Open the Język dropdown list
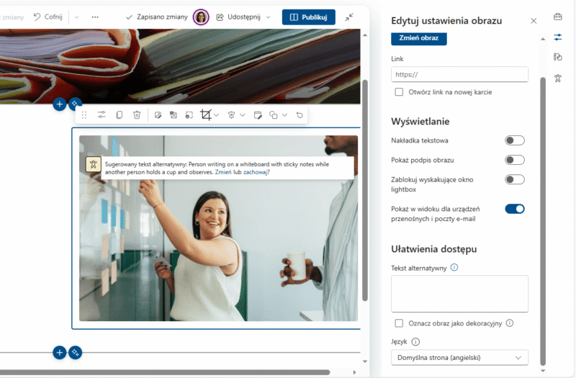 (459, 357)
